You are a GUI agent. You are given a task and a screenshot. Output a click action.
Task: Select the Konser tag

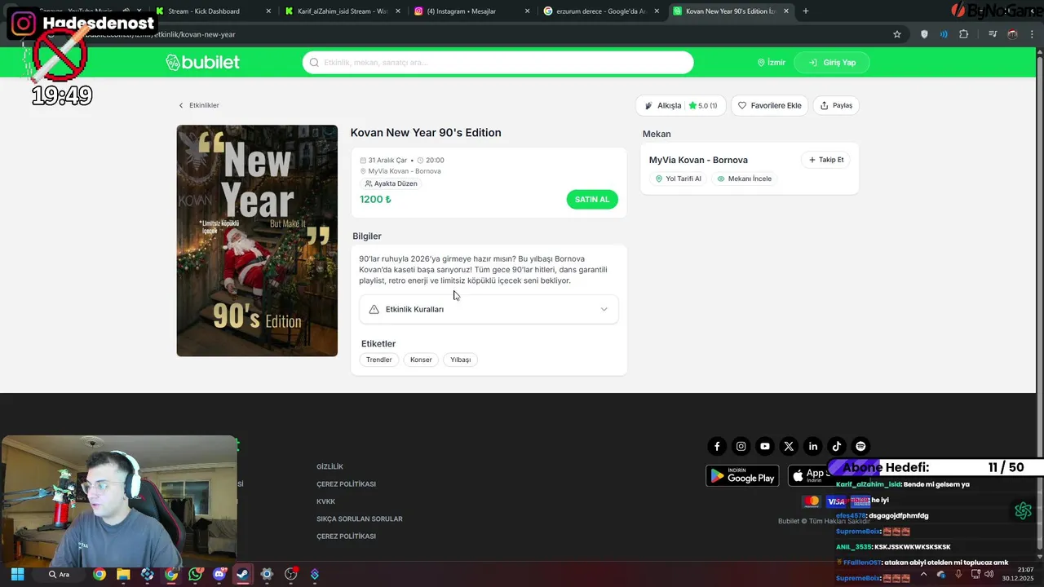tap(421, 360)
